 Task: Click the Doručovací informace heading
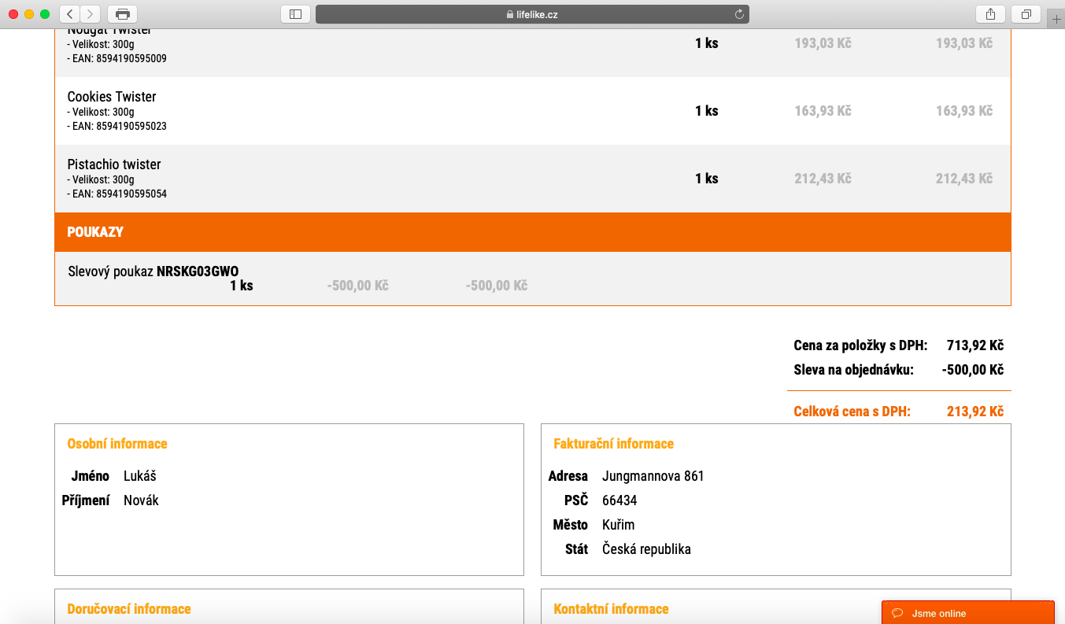point(129,608)
